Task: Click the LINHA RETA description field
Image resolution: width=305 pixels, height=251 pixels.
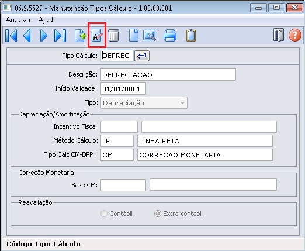Action: 205,141
